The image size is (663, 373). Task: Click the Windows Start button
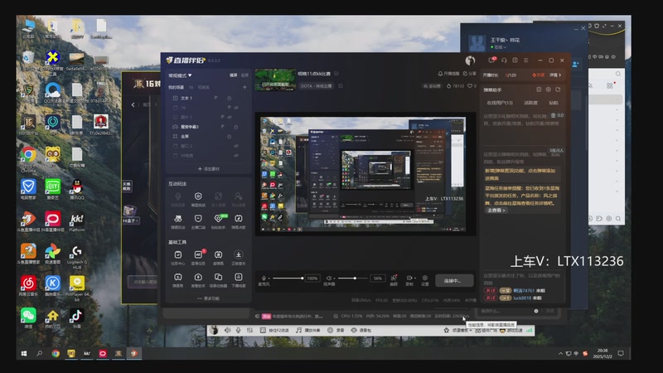point(24,354)
